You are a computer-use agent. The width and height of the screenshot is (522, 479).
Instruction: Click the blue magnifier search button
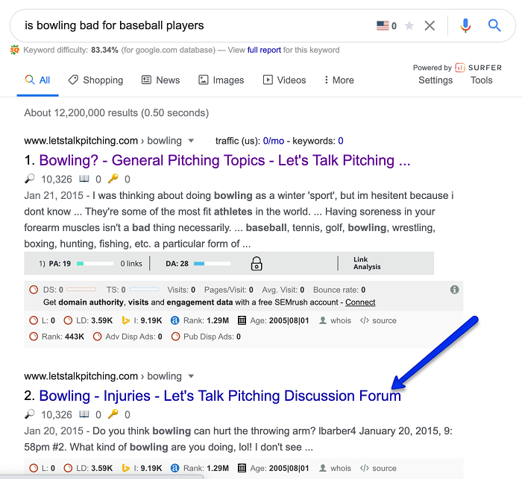click(x=494, y=25)
